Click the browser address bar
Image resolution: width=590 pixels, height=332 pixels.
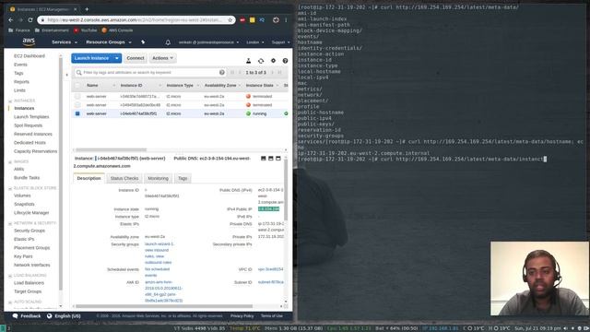click(136, 20)
